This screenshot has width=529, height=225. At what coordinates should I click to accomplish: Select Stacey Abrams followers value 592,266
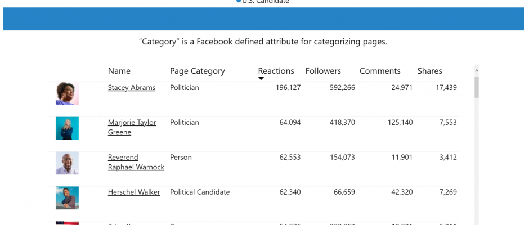pyautogui.click(x=342, y=88)
